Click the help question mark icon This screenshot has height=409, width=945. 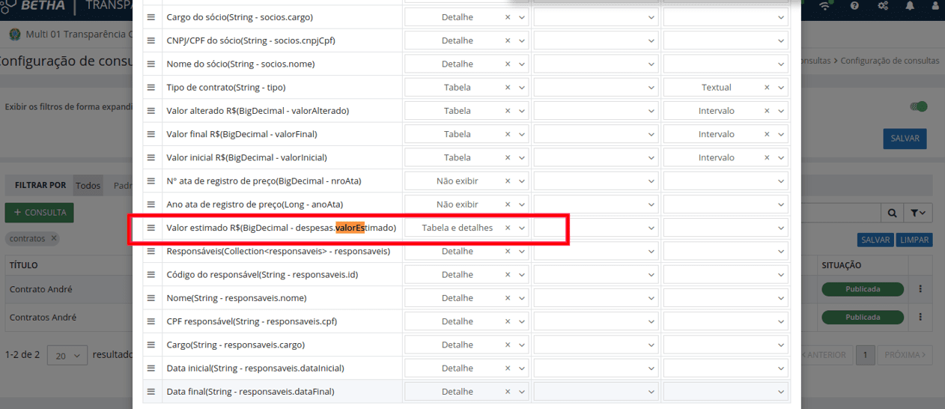854,6
